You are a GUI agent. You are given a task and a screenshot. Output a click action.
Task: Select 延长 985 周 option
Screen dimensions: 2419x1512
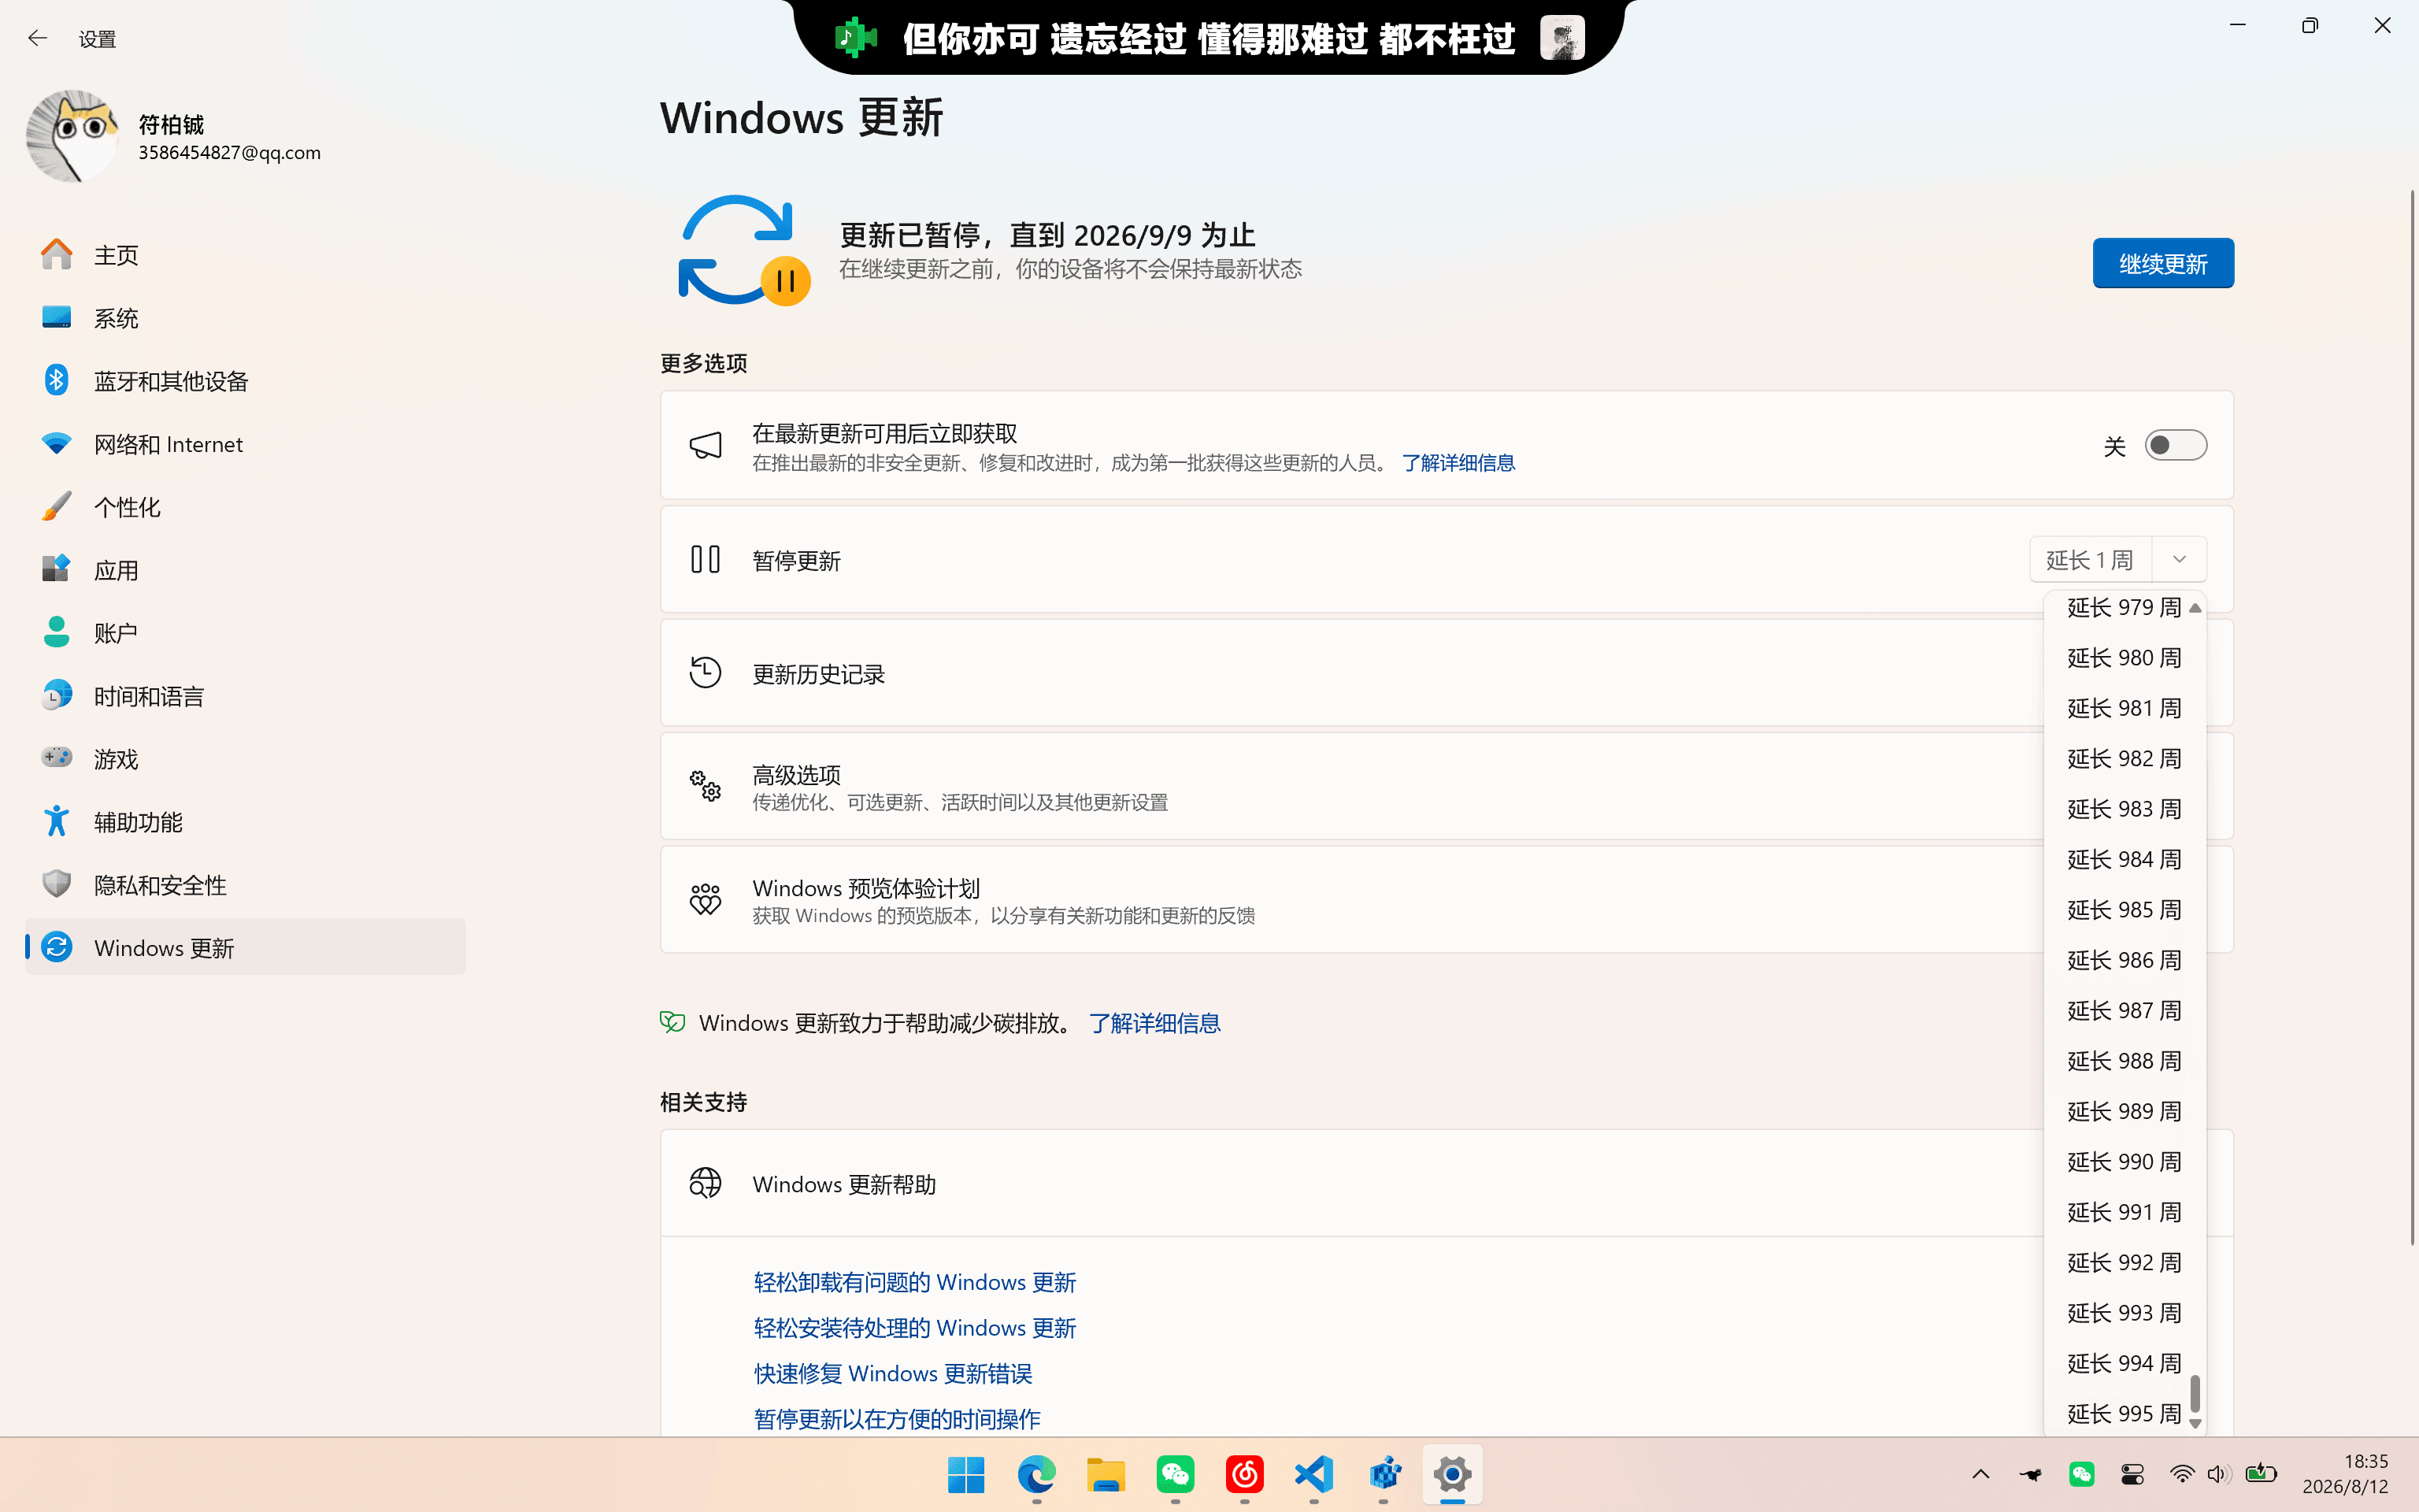pyautogui.click(x=2123, y=910)
